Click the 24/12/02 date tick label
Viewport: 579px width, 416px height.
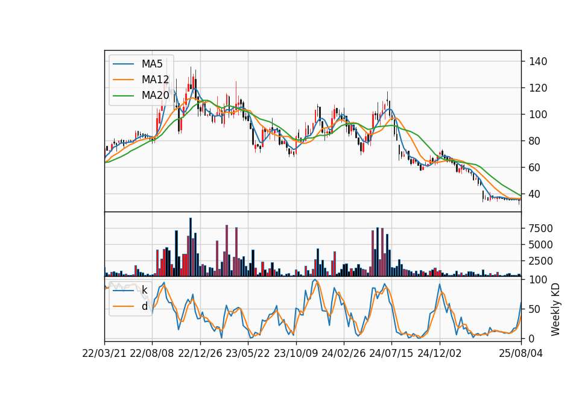tap(440, 353)
